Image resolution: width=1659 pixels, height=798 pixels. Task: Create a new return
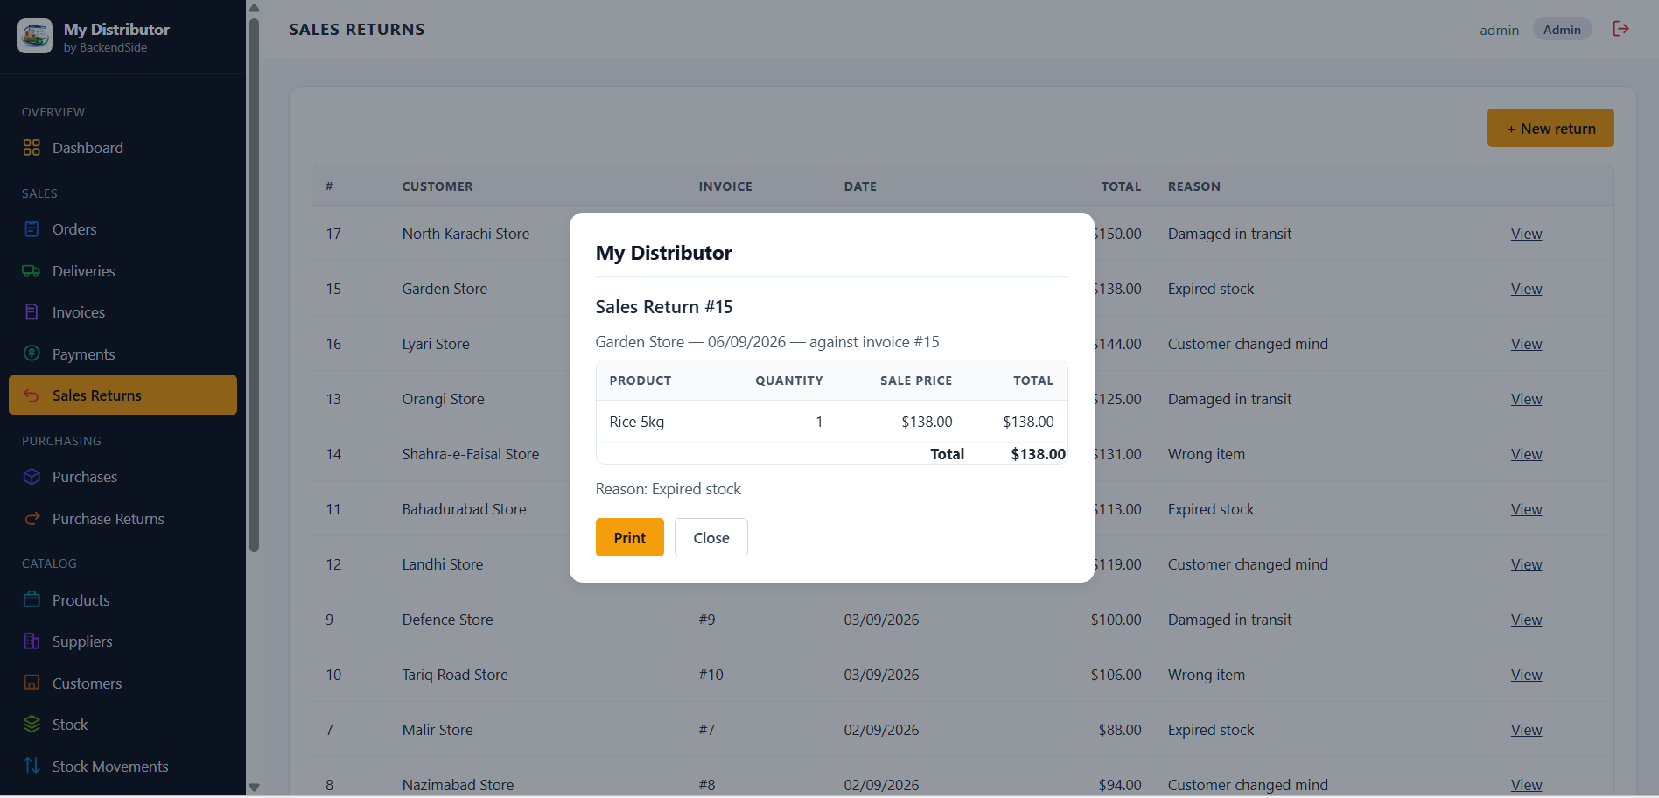[x=1550, y=128]
